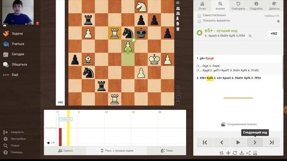The height and width of the screenshot is (161, 287).
Task: Switch to the Отчет tab
Action: click(202, 5)
